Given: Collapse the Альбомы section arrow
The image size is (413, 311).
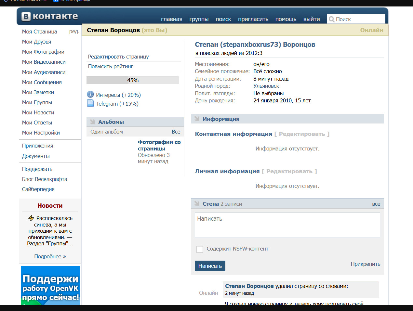Looking at the screenshot, I should point(92,122).
